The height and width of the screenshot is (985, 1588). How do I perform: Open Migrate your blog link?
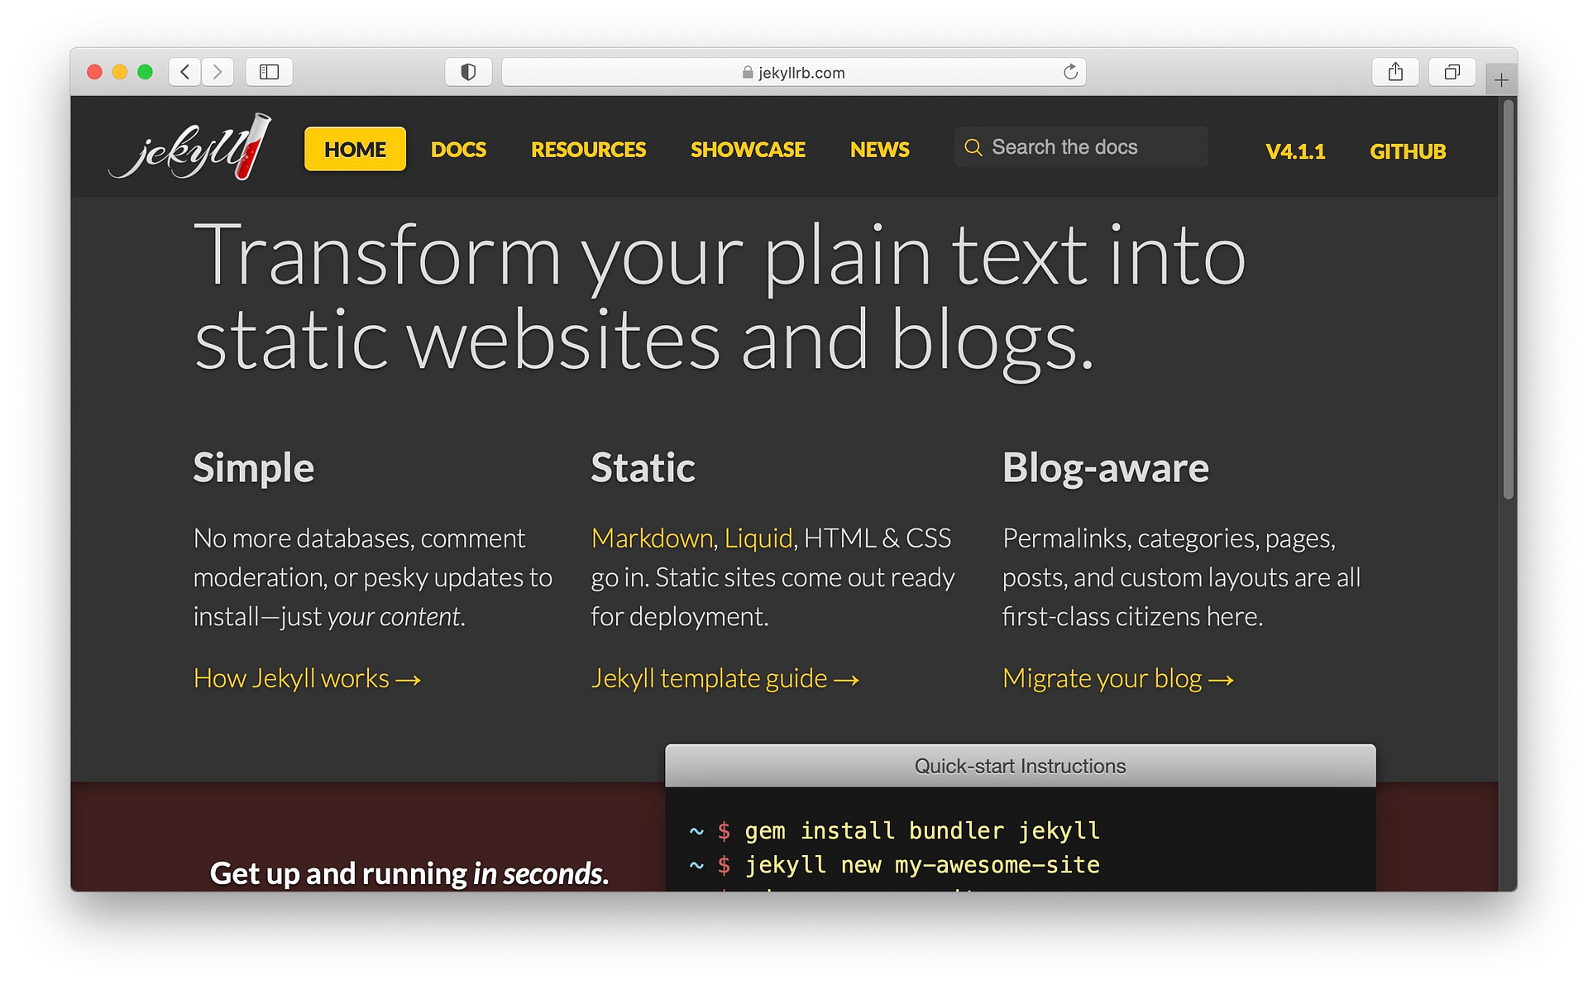[1117, 678]
